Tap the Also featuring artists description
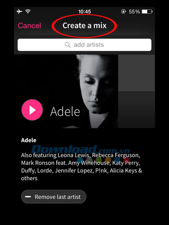The width and height of the screenshot is (169, 225). pyautogui.click(x=82, y=167)
